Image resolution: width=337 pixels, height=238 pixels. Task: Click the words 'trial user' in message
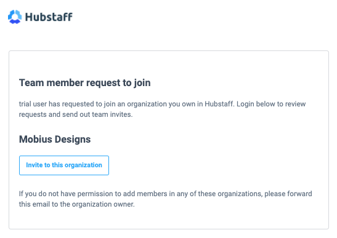tap(33, 104)
